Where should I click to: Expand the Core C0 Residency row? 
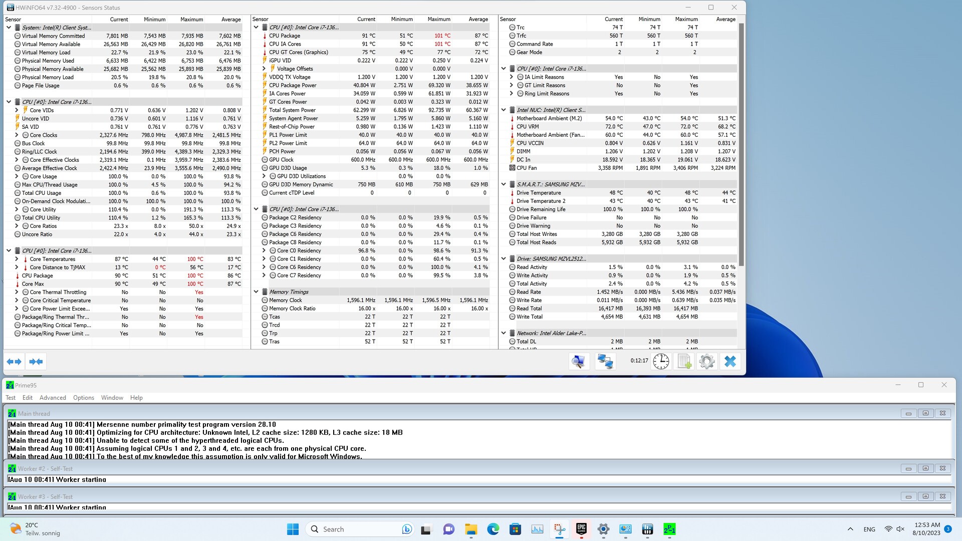tap(264, 250)
